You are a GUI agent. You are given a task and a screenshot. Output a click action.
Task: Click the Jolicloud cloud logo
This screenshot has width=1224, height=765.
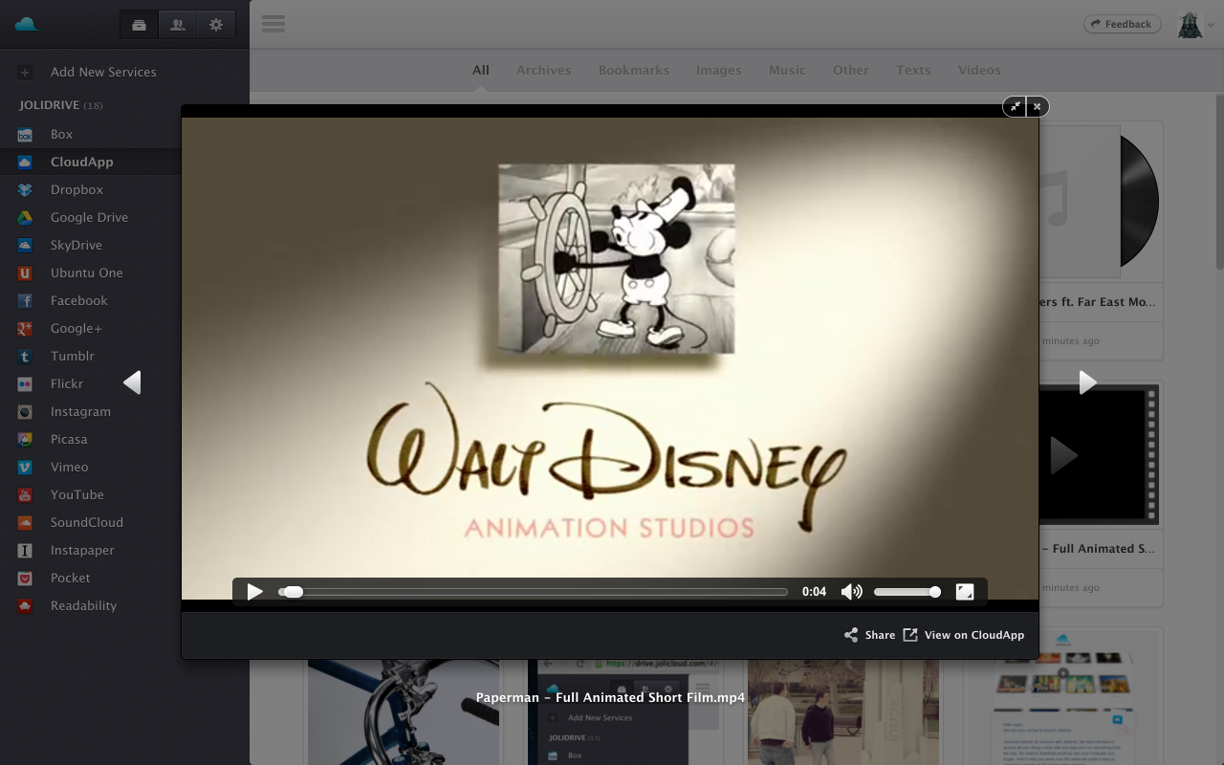tap(27, 24)
